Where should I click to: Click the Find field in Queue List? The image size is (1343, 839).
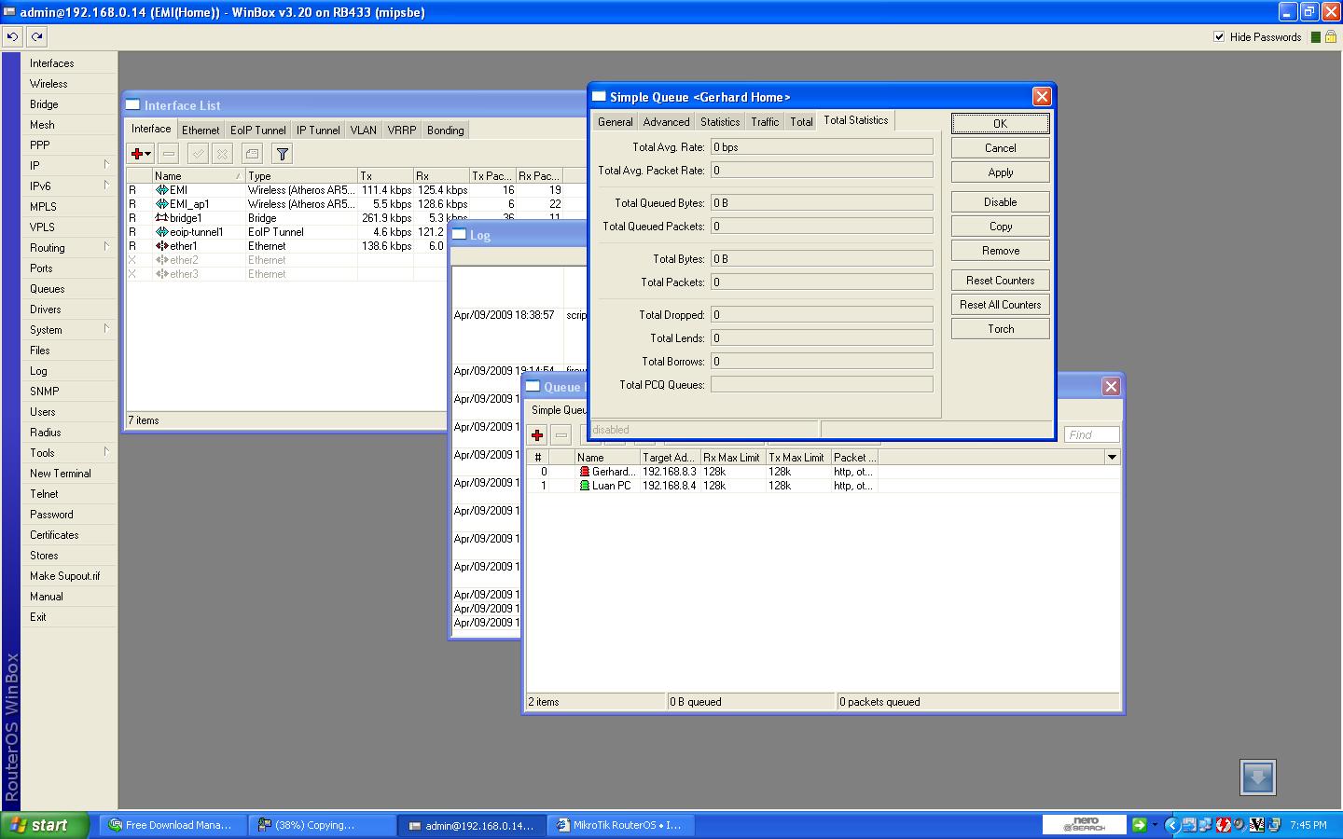tap(1092, 434)
